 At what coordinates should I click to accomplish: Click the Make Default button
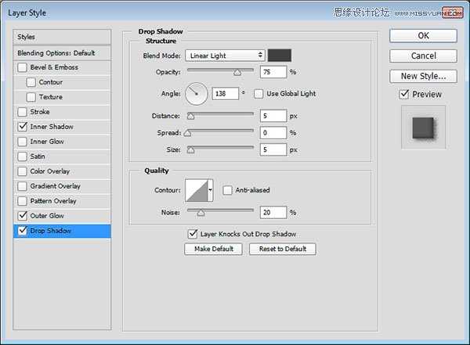[213, 249]
